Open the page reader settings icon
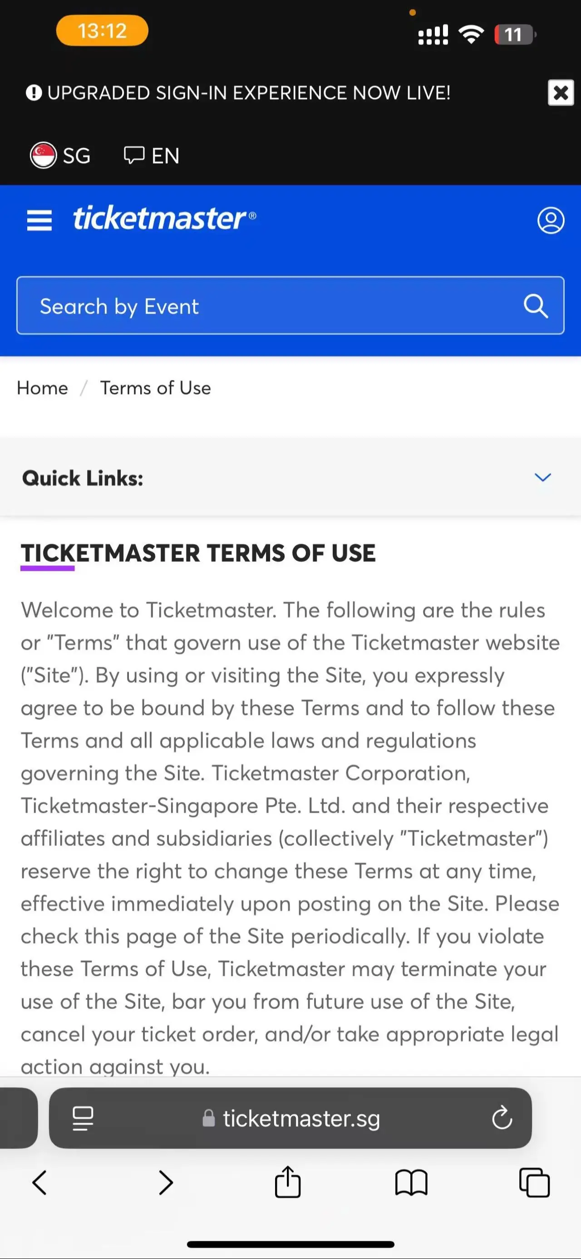Viewport: 581px width, 1259px height. (x=83, y=1118)
